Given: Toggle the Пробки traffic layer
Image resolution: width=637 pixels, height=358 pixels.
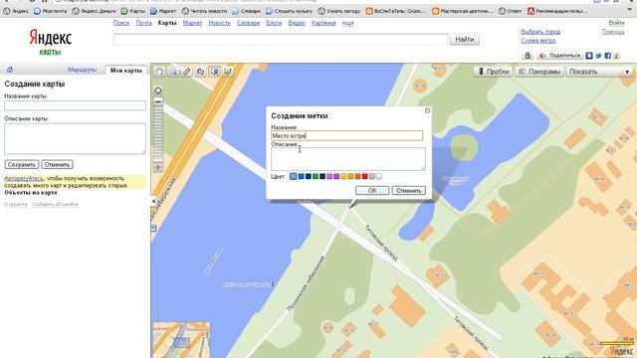Looking at the screenshot, I should click(x=494, y=72).
